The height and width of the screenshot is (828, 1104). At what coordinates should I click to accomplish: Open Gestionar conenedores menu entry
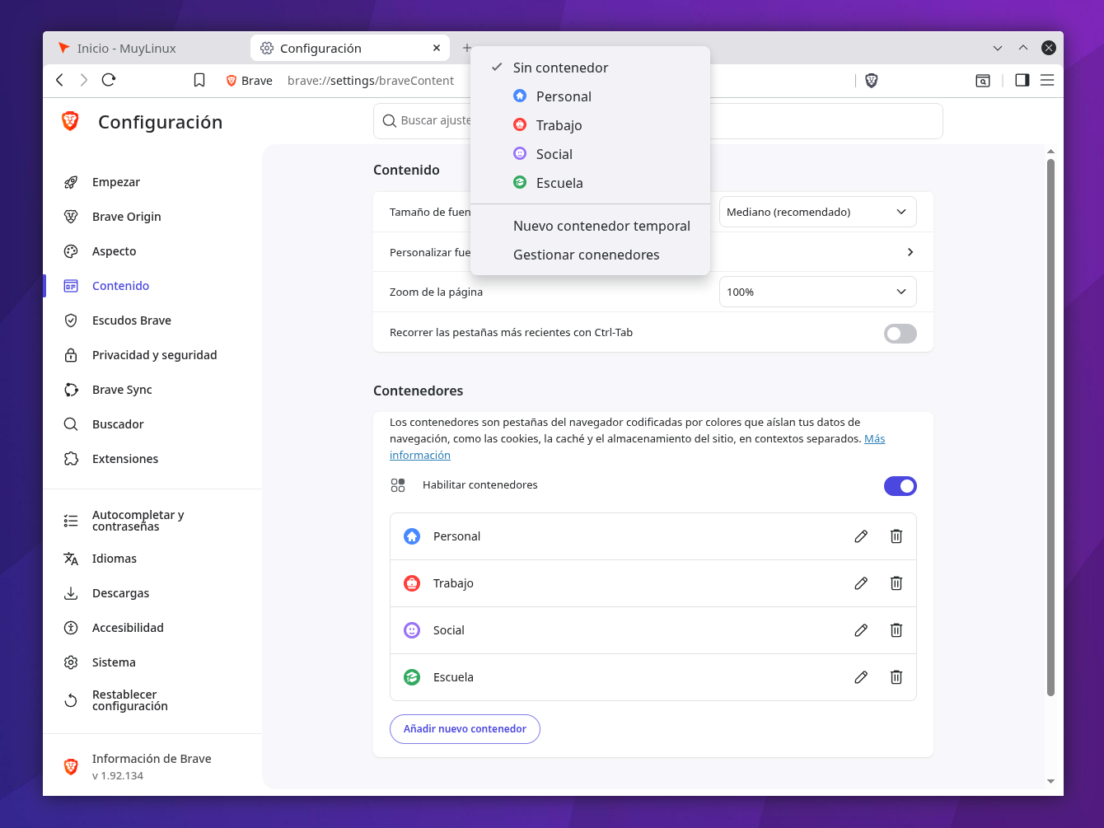tap(590, 255)
